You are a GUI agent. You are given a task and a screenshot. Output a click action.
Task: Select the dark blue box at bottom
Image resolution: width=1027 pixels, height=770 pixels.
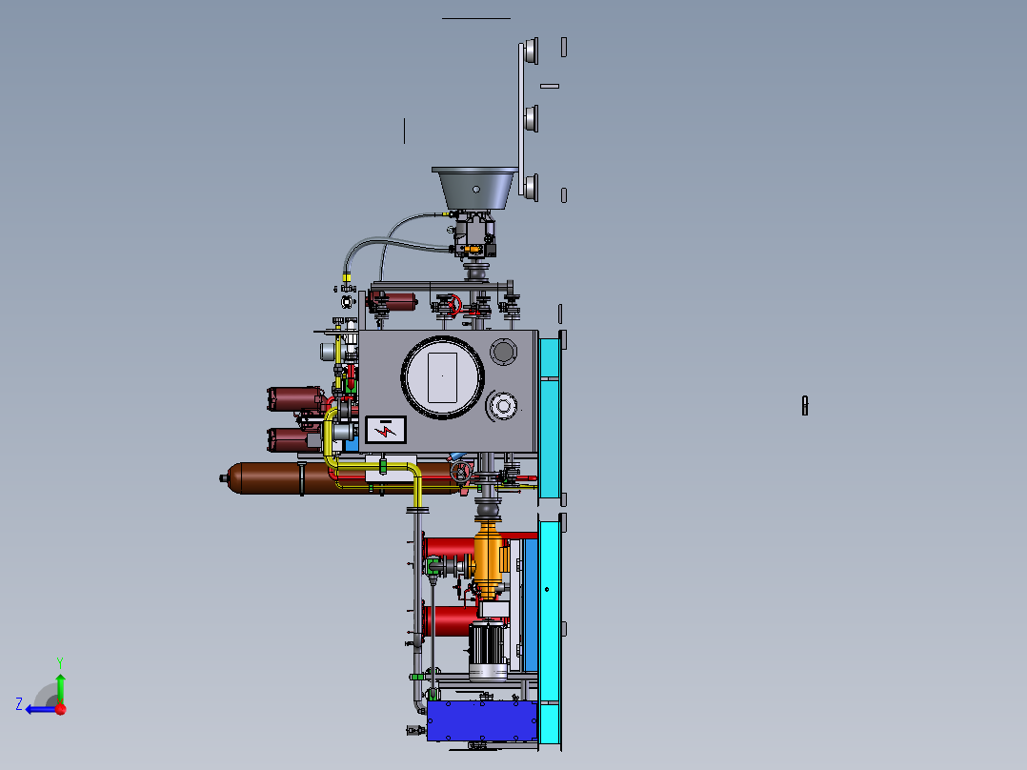tap(482, 720)
